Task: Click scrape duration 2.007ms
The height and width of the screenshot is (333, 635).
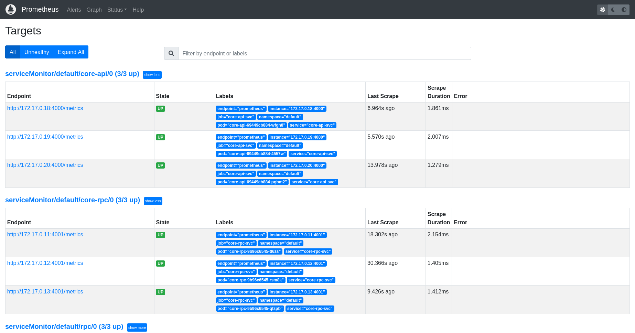Action: [438, 137]
